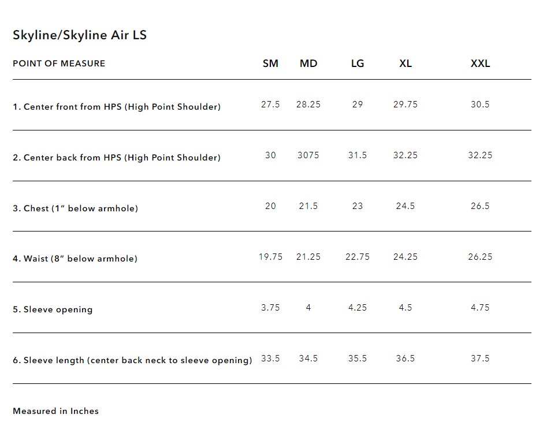The width and height of the screenshot is (543, 448).
Task: Select the MD size column header
Action: pos(308,64)
